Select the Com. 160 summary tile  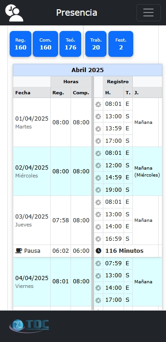point(46,44)
